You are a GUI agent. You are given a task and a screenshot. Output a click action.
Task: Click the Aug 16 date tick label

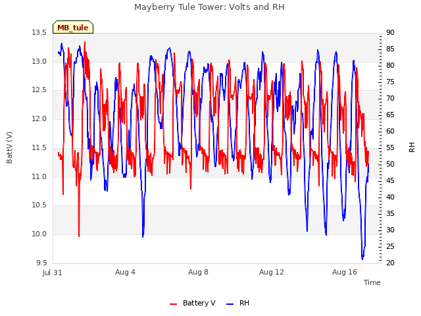click(x=345, y=272)
